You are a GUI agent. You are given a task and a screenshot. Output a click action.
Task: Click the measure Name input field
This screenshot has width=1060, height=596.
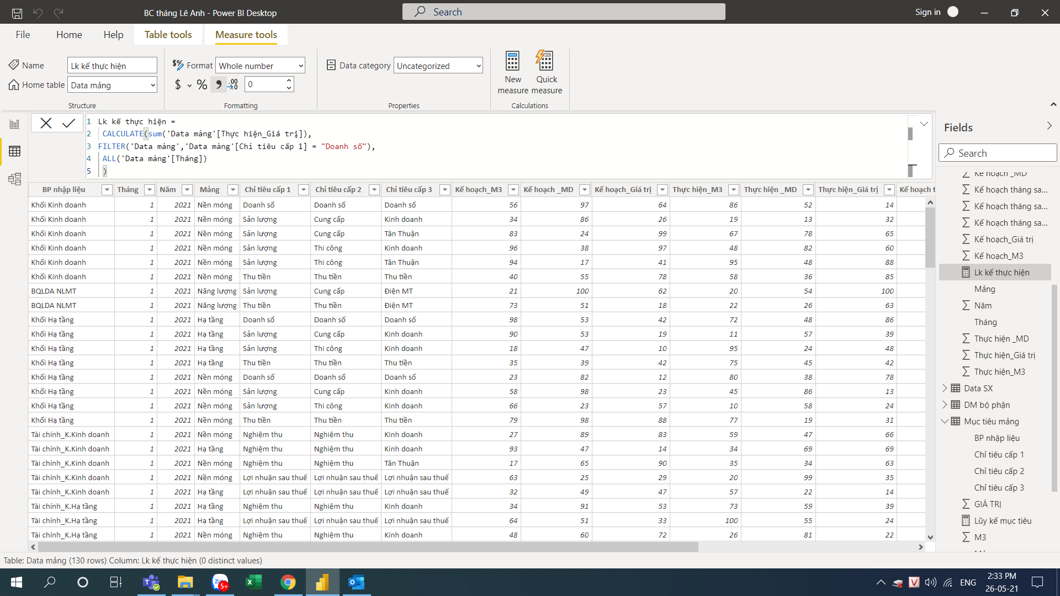tap(112, 66)
